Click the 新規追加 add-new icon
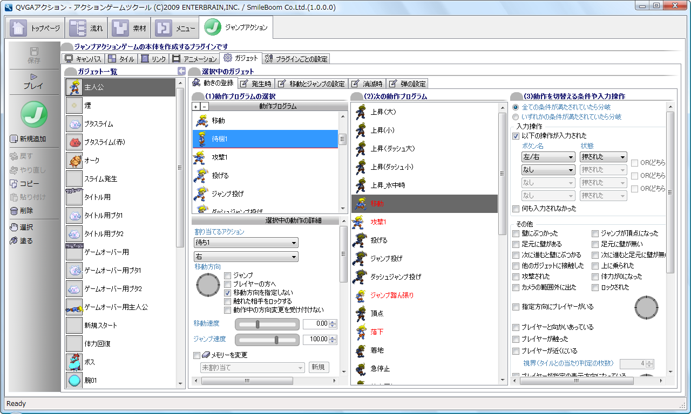The height and width of the screenshot is (414, 691). [14, 139]
